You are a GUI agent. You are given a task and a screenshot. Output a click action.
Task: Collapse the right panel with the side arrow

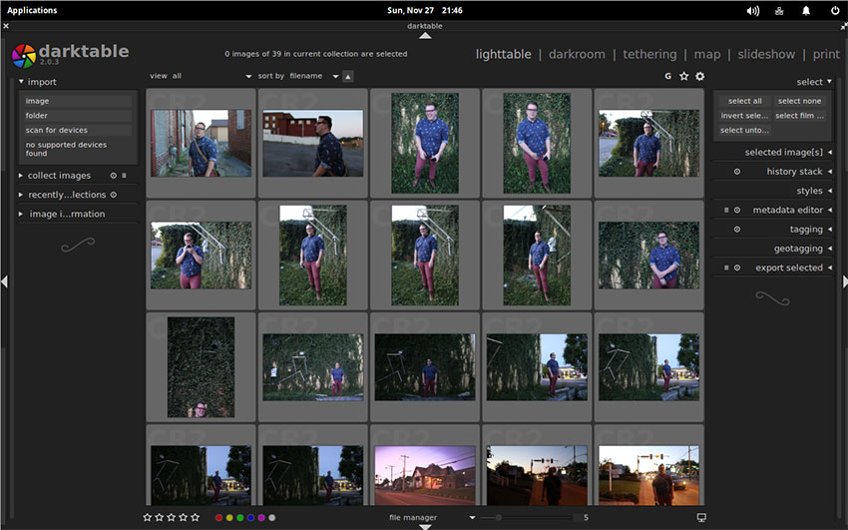[x=845, y=281]
